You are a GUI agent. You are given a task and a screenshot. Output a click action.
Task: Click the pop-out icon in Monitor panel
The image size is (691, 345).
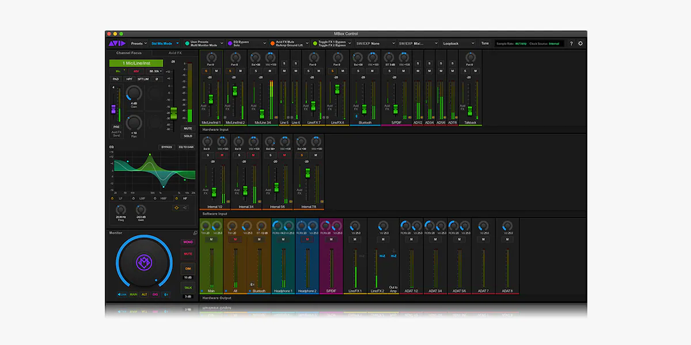[x=195, y=233]
